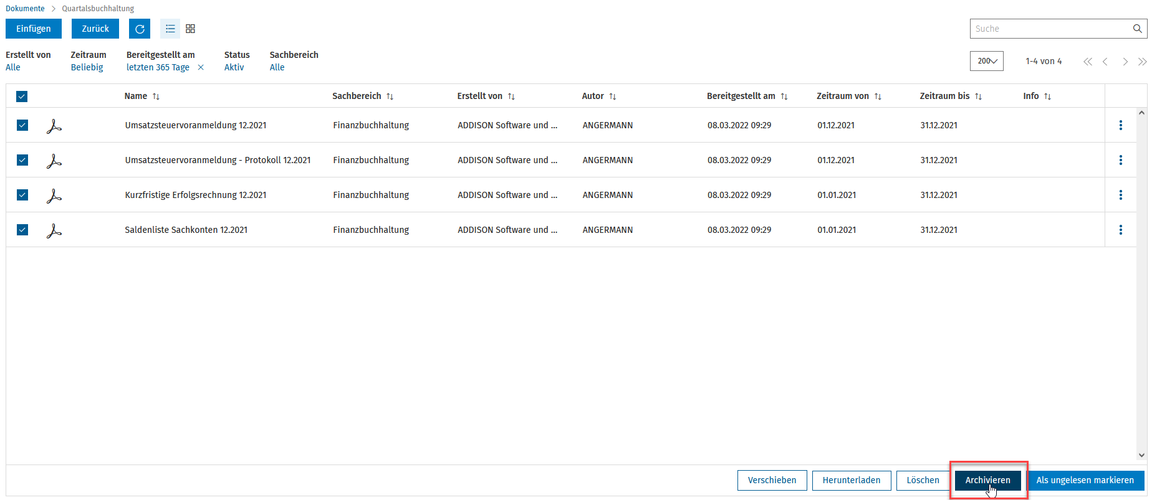Go to the previous page

click(x=1105, y=62)
